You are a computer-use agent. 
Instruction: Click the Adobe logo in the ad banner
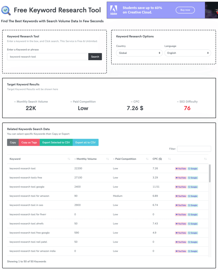[x=114, y=10]
